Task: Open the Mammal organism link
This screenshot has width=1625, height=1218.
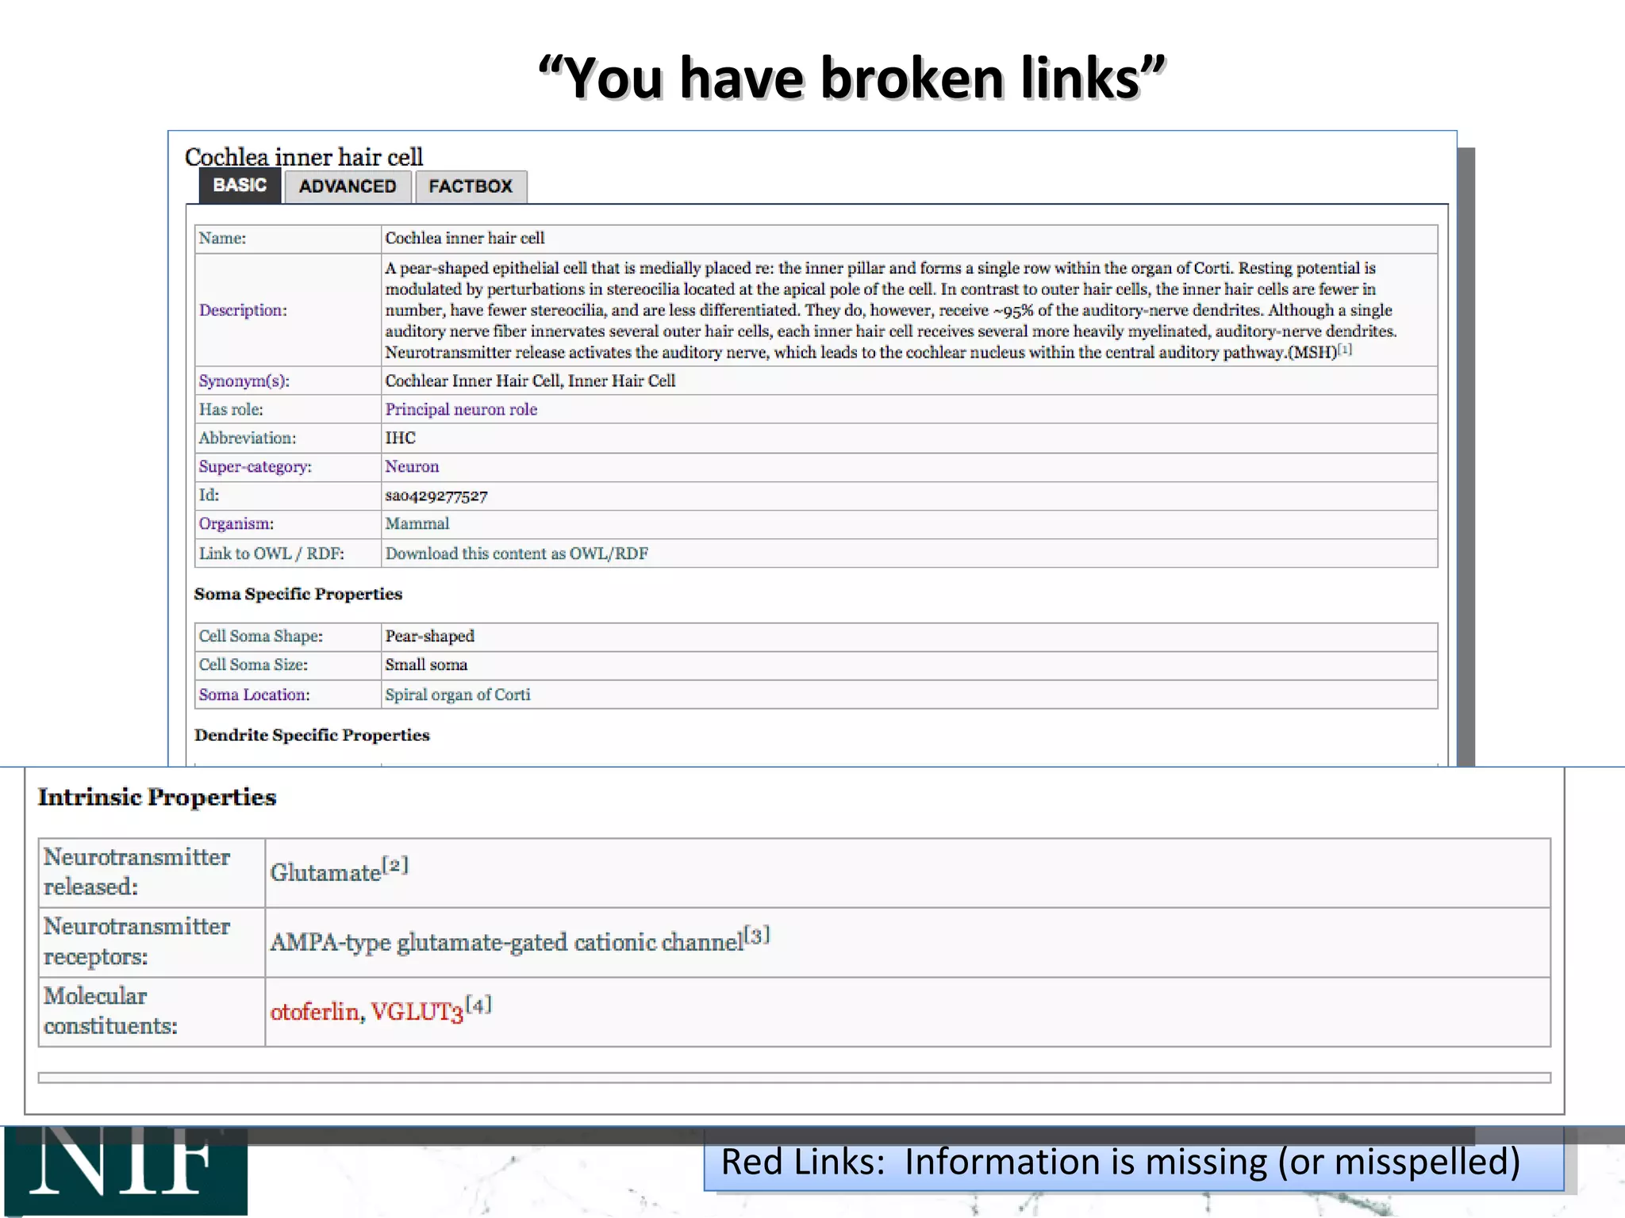Action: 417,523
